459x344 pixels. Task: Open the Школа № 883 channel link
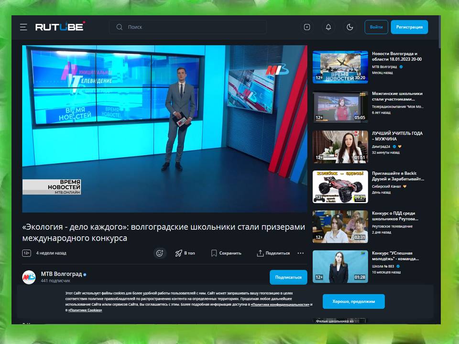[383, 266]
